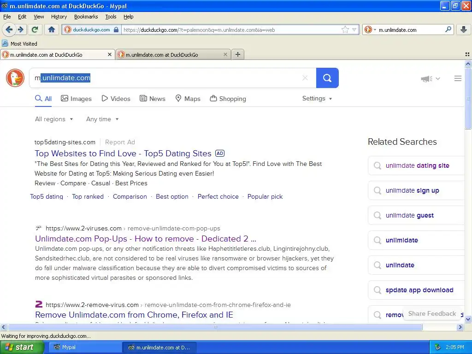
Task: Click the list all tabs icon
Action: [x=467, y=54]
